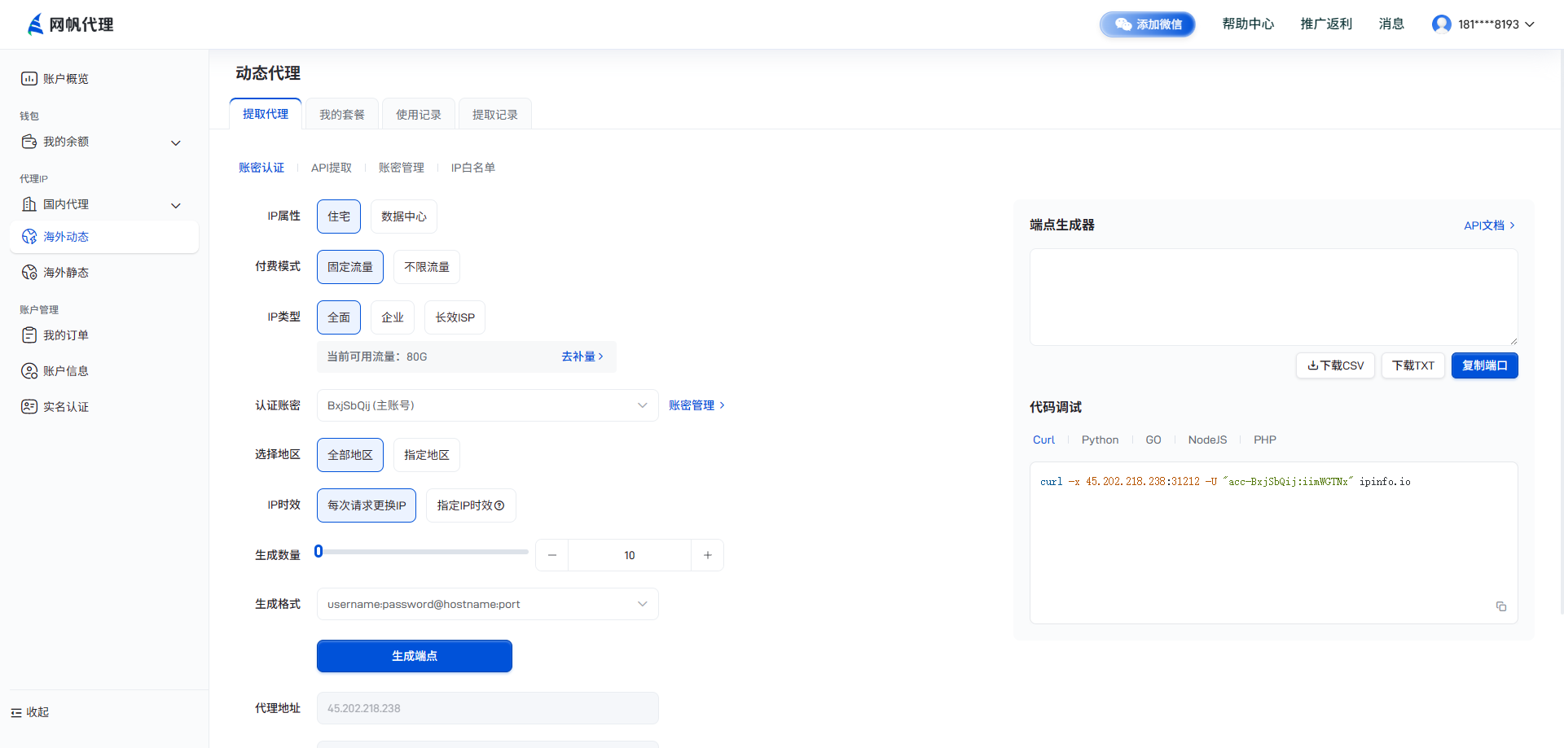
Task: Click the 端点生成器 output text area
Action: (1274, 297)
